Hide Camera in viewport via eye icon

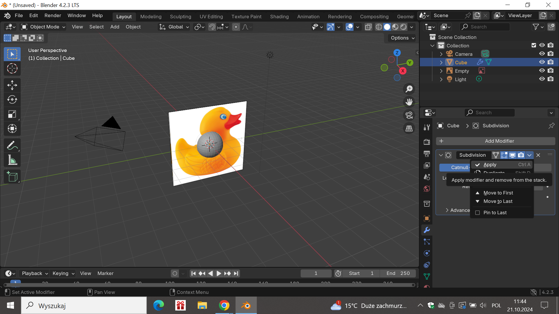[x=542, y=54]
